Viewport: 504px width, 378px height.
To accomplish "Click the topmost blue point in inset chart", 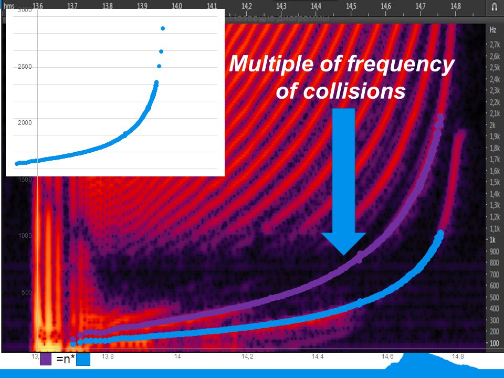I will (163, 28).
